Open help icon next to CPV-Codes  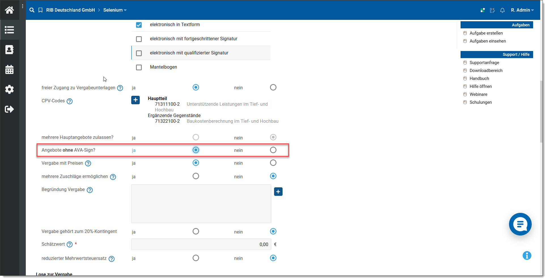[70, 101]
